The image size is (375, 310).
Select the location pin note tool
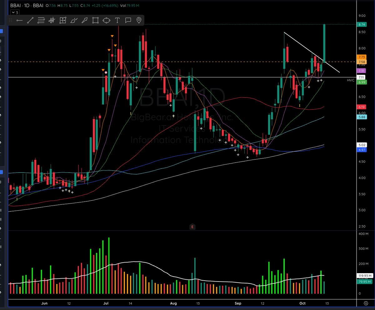coord(139,20)
